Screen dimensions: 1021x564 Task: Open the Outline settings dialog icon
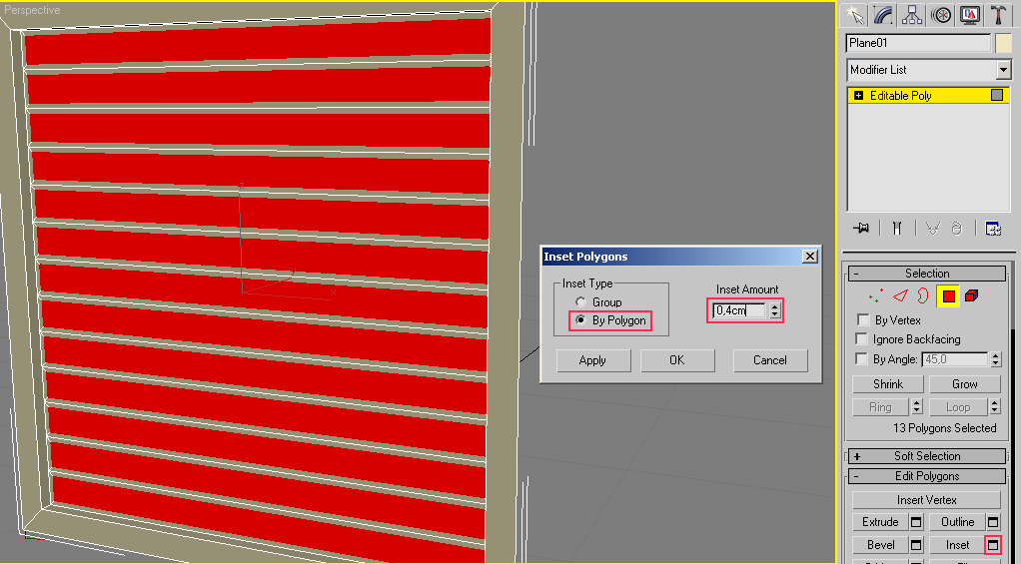coord(993,522)
